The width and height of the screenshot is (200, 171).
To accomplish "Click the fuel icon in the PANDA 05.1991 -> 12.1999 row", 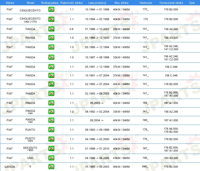I will point(51,67).
